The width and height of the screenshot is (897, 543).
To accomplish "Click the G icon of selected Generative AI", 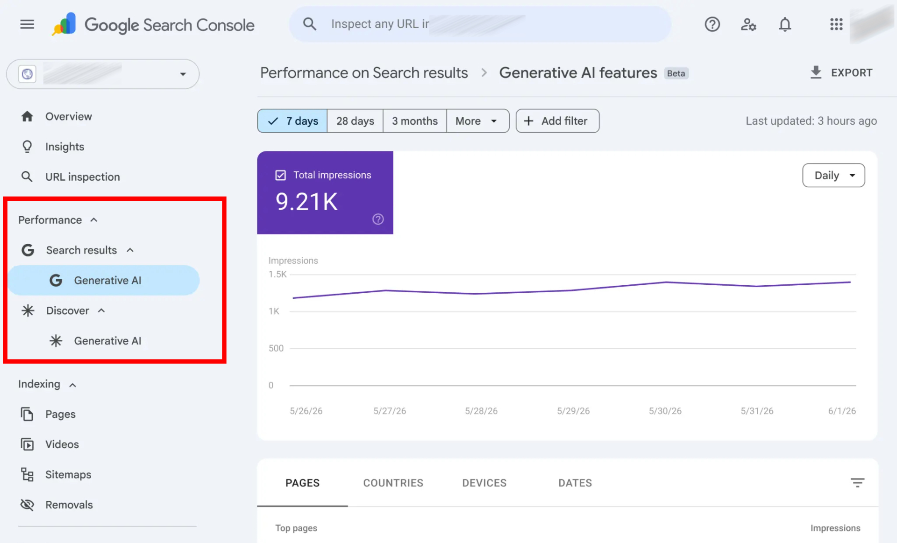I will 56,280.
